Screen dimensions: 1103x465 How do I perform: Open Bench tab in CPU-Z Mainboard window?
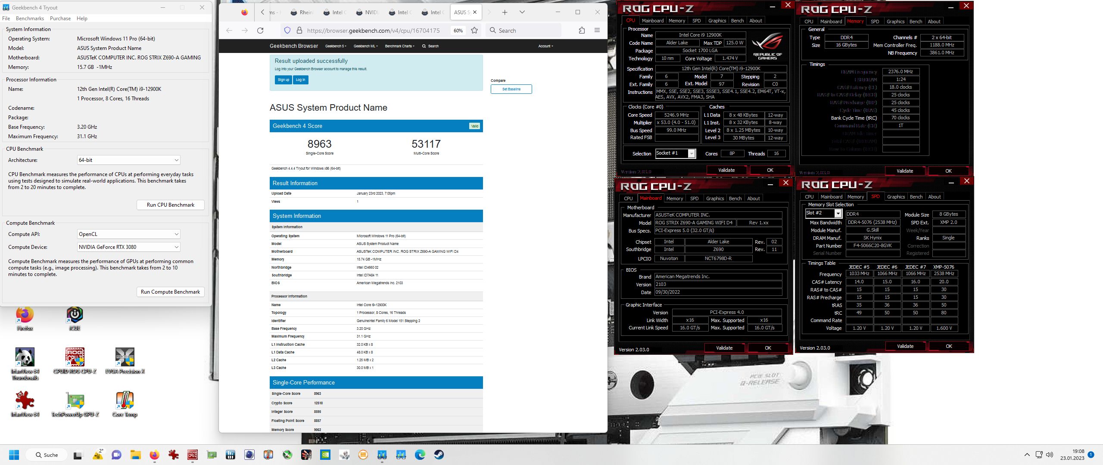click(x=735, y=198)
